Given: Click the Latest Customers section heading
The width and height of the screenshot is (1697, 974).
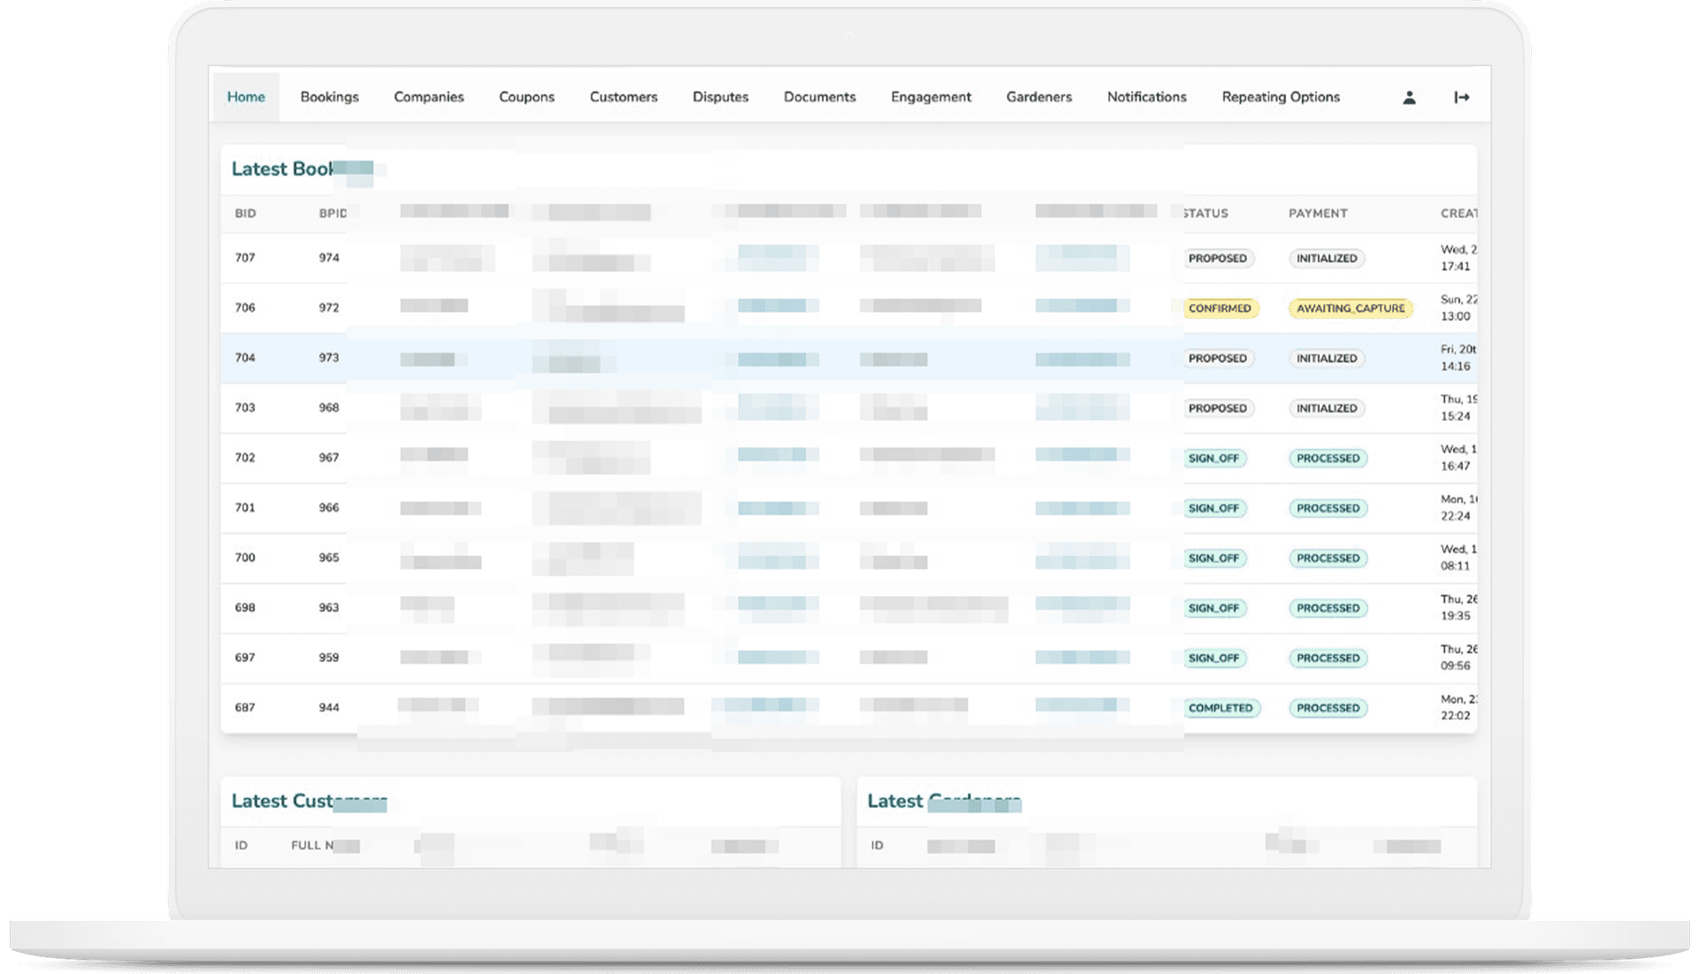Looking at the screenshot, I should click(x=309, y=801).
